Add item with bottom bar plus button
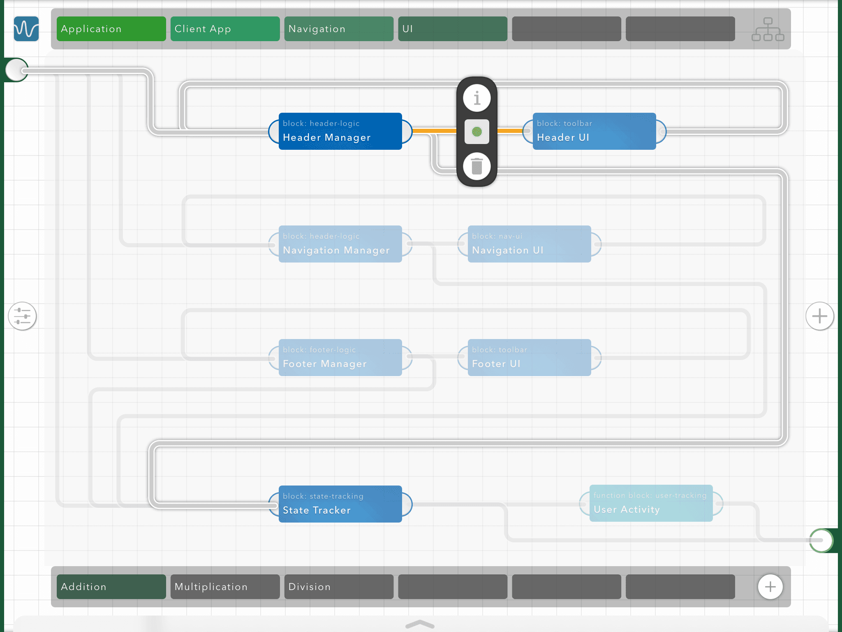Viewport: 842px width, 632px height. (770, 587)
